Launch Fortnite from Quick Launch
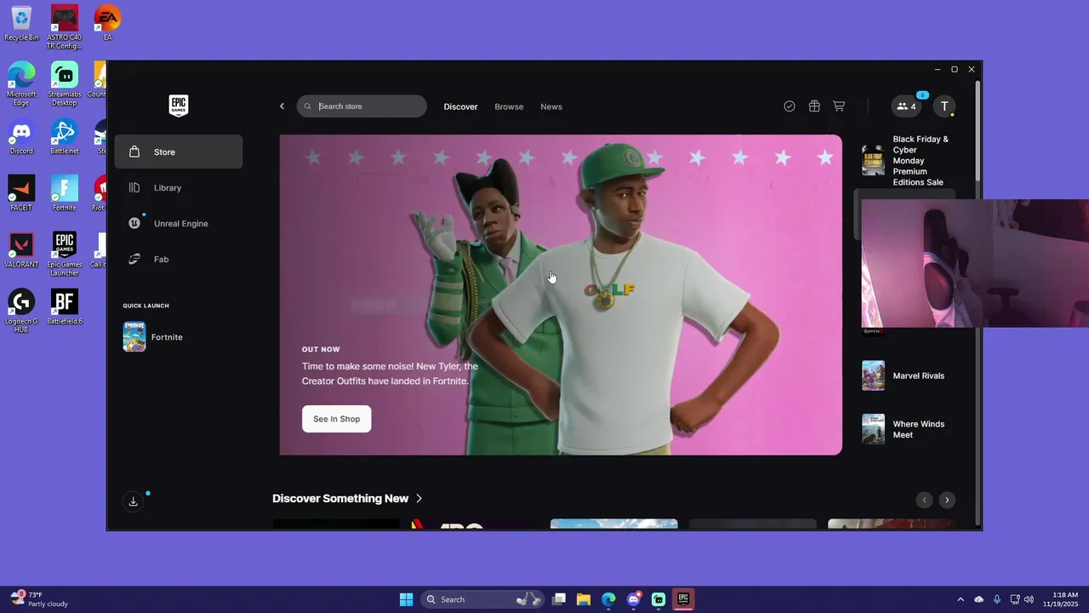This screenshot has height=613, width=1089. click(179, 337)
